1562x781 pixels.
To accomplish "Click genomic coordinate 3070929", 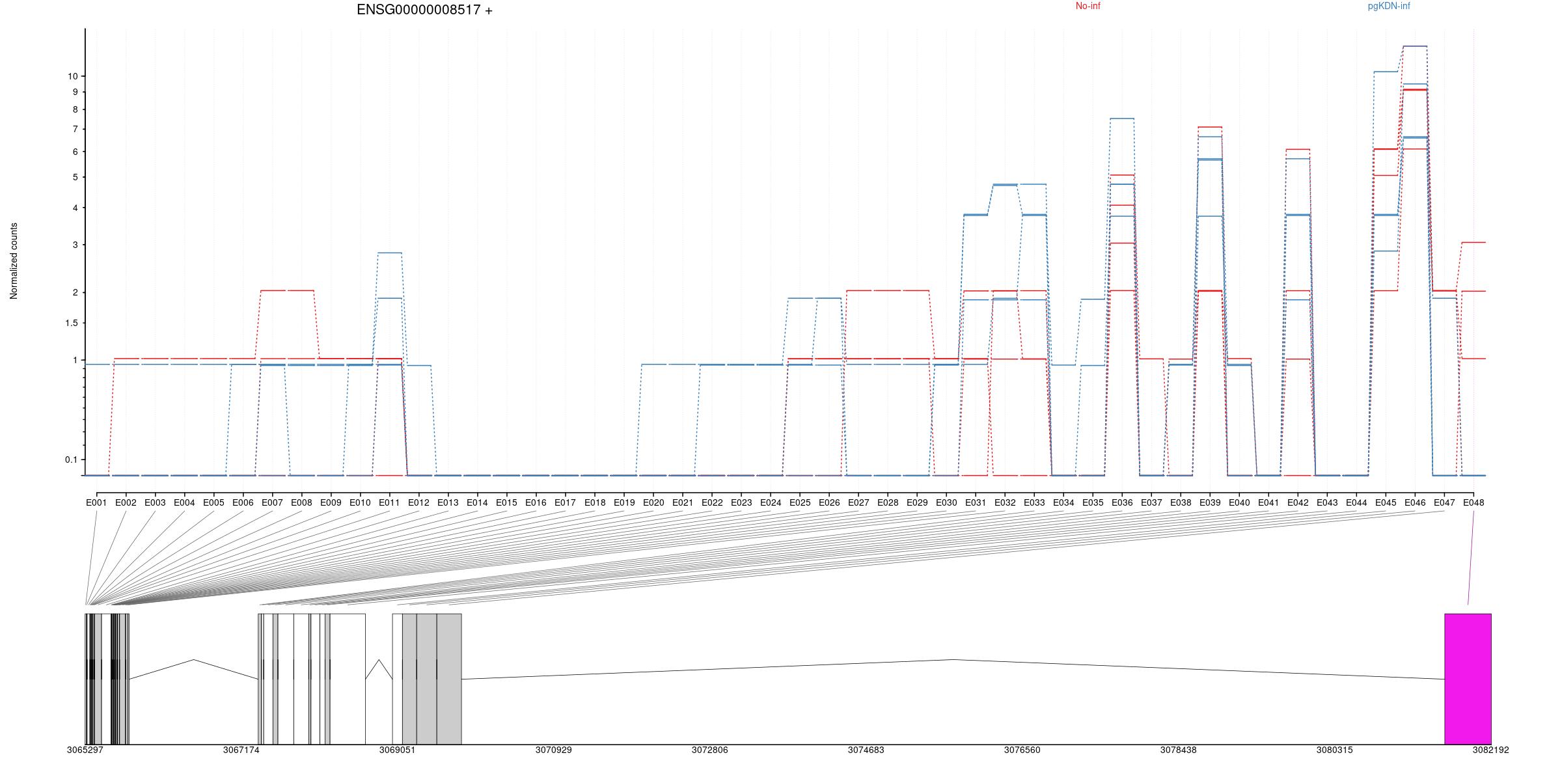I will tap(554, 750).
